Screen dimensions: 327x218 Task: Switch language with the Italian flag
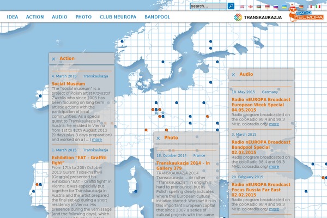click(x=318, y=7)
